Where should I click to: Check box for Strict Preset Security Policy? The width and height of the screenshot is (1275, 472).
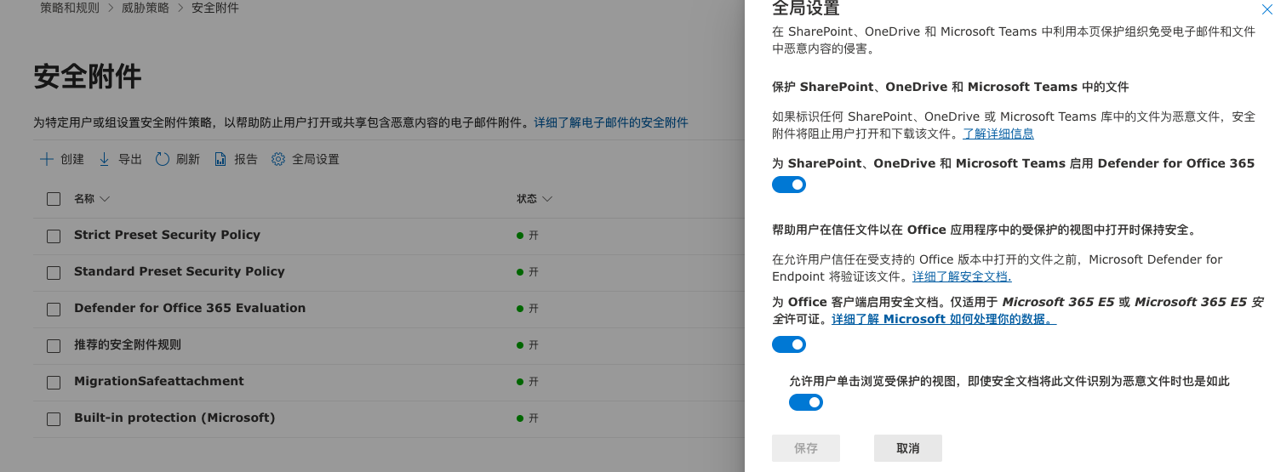click(x=54, y=236)
